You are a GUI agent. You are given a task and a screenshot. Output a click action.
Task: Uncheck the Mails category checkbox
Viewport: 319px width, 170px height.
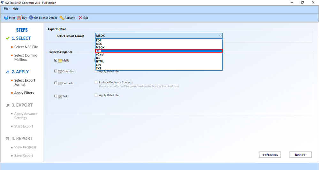pyautogui.click(x=56, y=60)
